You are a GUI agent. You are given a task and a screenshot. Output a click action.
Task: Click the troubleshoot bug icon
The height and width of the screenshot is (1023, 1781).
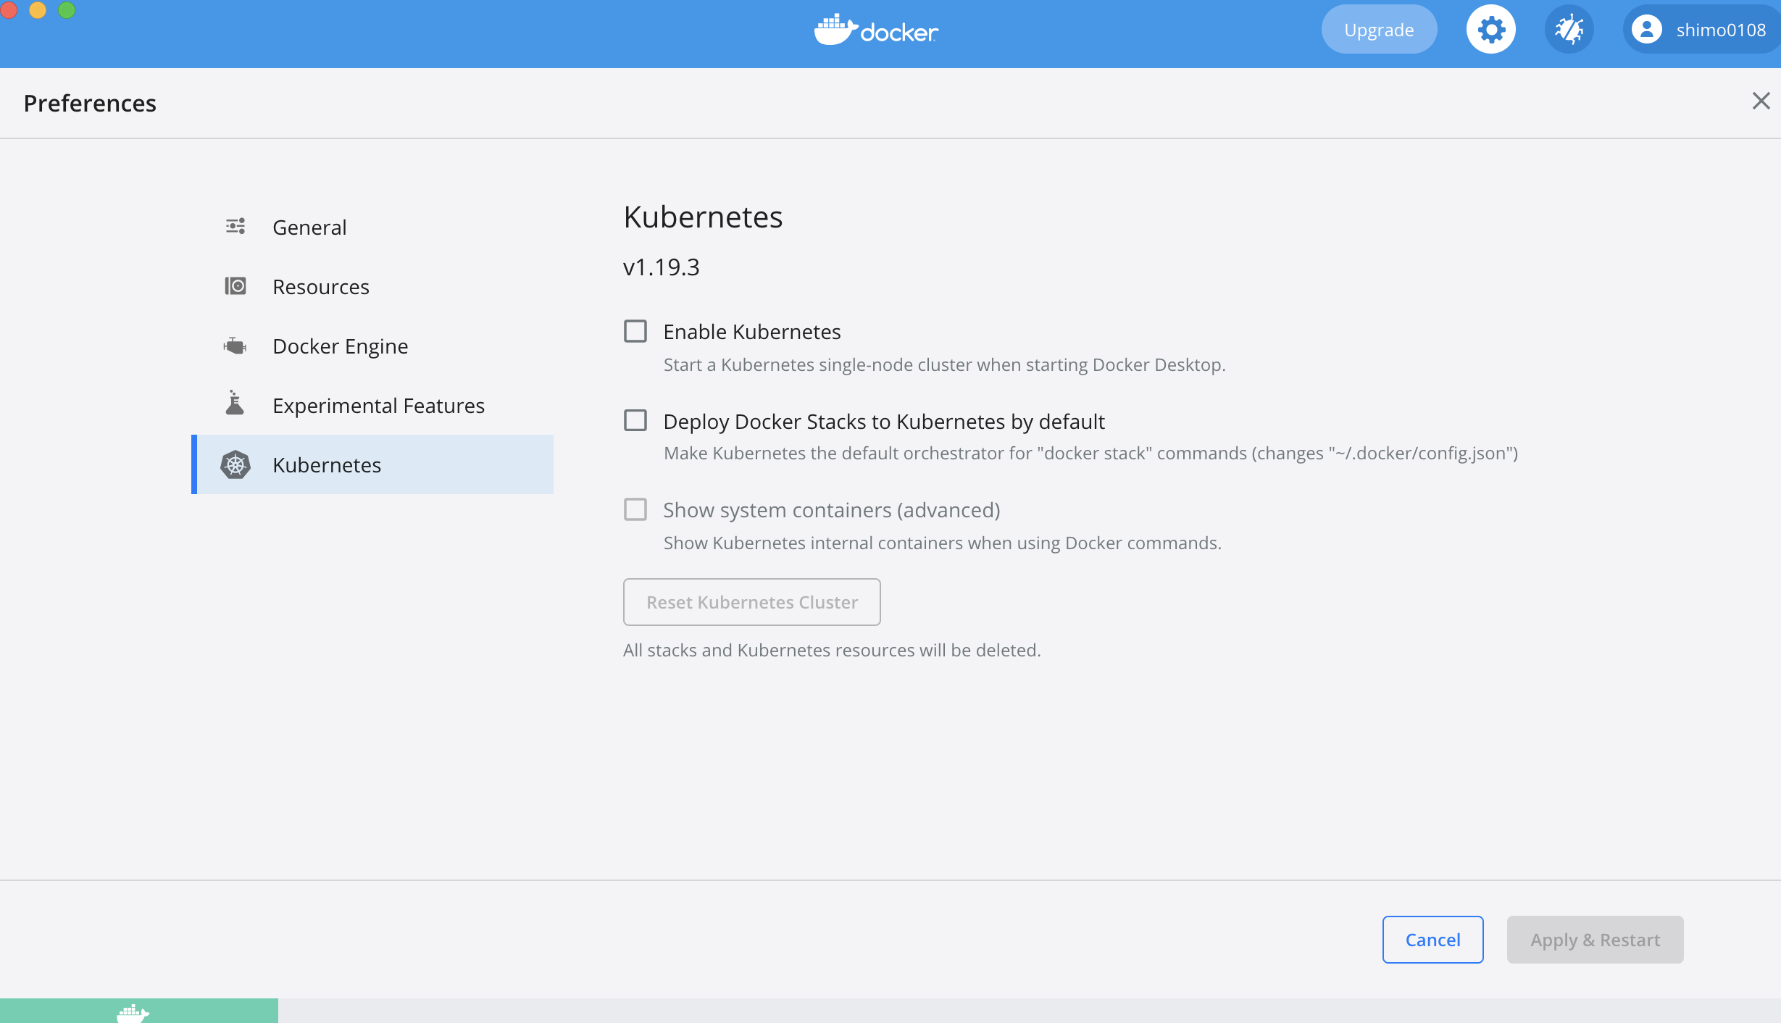coord(1569,30)
